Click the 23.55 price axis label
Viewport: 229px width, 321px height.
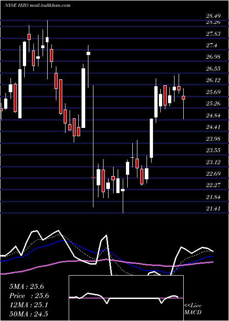click(213, 150)
